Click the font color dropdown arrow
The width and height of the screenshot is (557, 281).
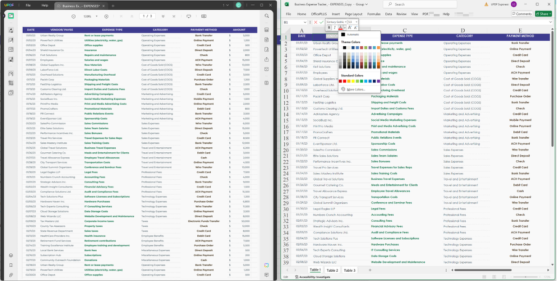tap(344, 27)
